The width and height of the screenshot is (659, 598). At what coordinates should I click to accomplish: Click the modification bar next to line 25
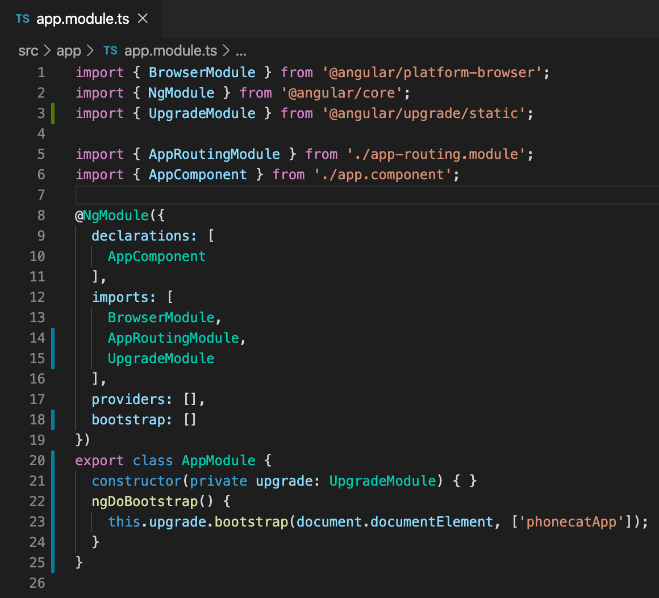52,562
